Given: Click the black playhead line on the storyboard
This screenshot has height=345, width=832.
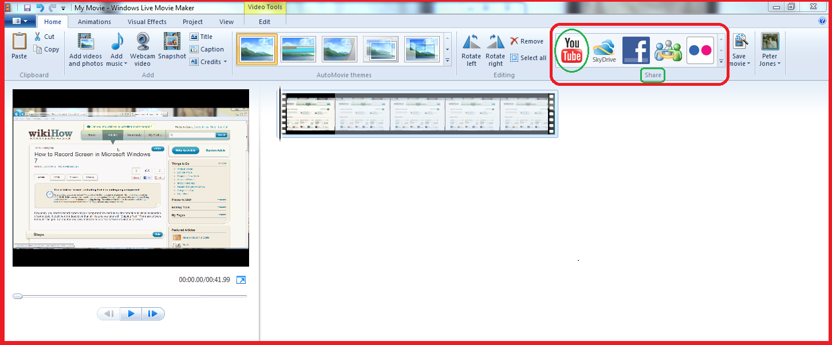Looking at the screenshot, I should (280, 113).
